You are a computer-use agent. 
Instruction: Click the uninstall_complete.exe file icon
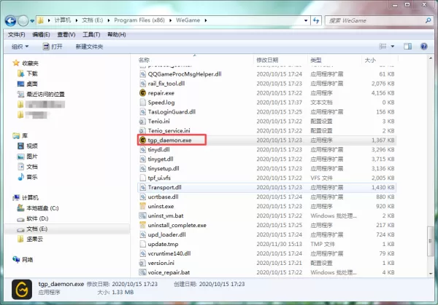point(142,225)
